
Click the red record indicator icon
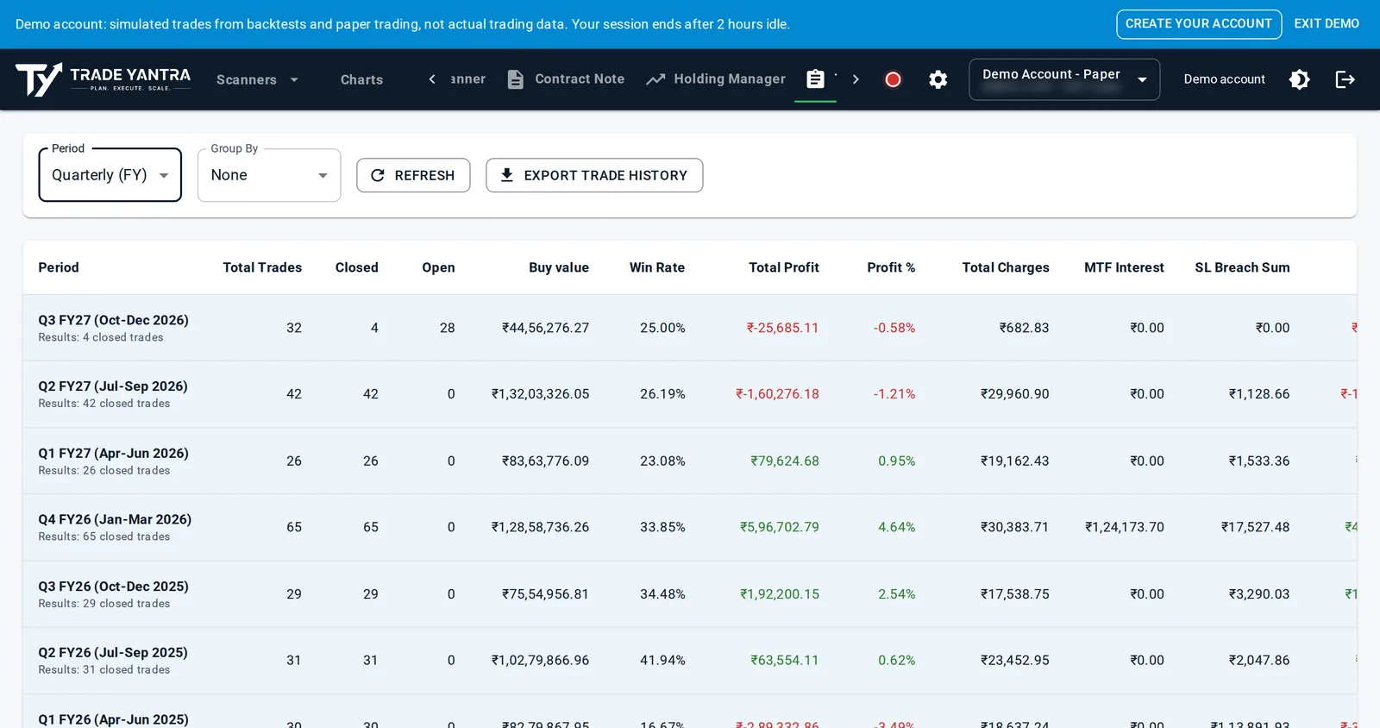point(893,79)
